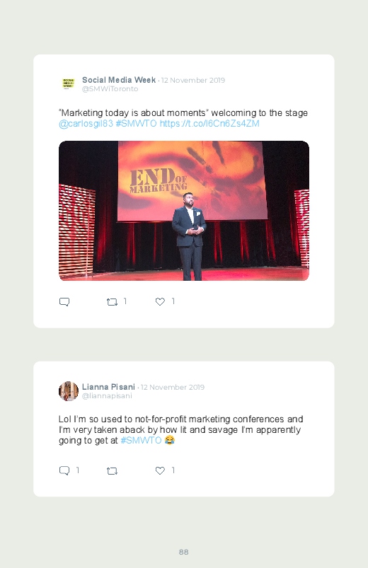Click the Lianna Pisani display name
368x568 pixels.
(x=108, y=387)
